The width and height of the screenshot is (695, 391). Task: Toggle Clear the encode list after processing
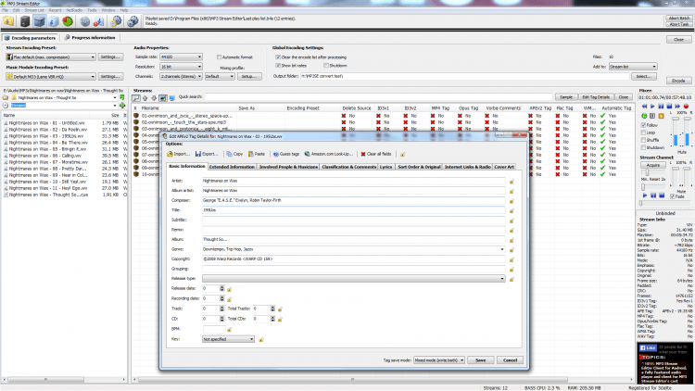(278, 57)
